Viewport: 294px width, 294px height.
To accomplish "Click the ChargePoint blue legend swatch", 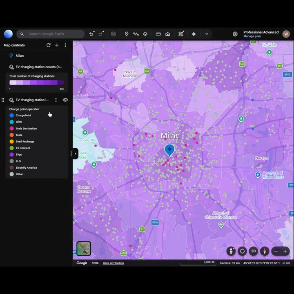I will [11, 115].
